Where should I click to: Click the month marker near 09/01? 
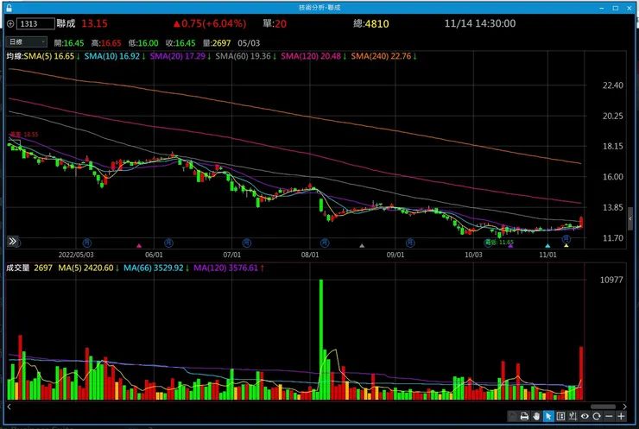coord(410,243)
